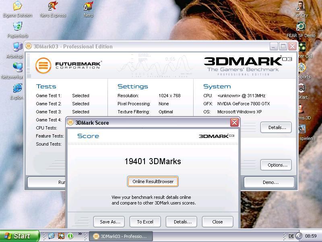Click the 19401 3DMarks score text
The width and height of the screenshot is (322, 242).
tap(153, 161)
